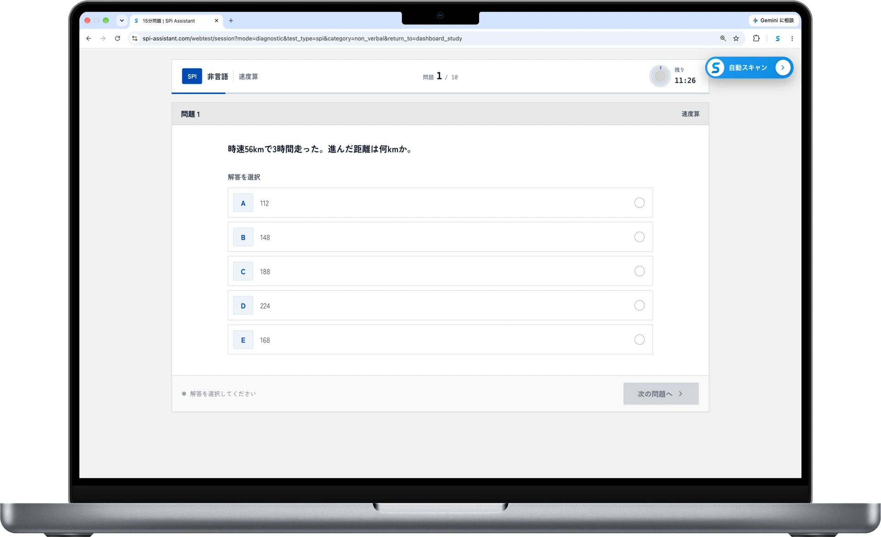Click the blue progress bar under the header
This screenshot has width=881, height=537.
tap(198, 93)
